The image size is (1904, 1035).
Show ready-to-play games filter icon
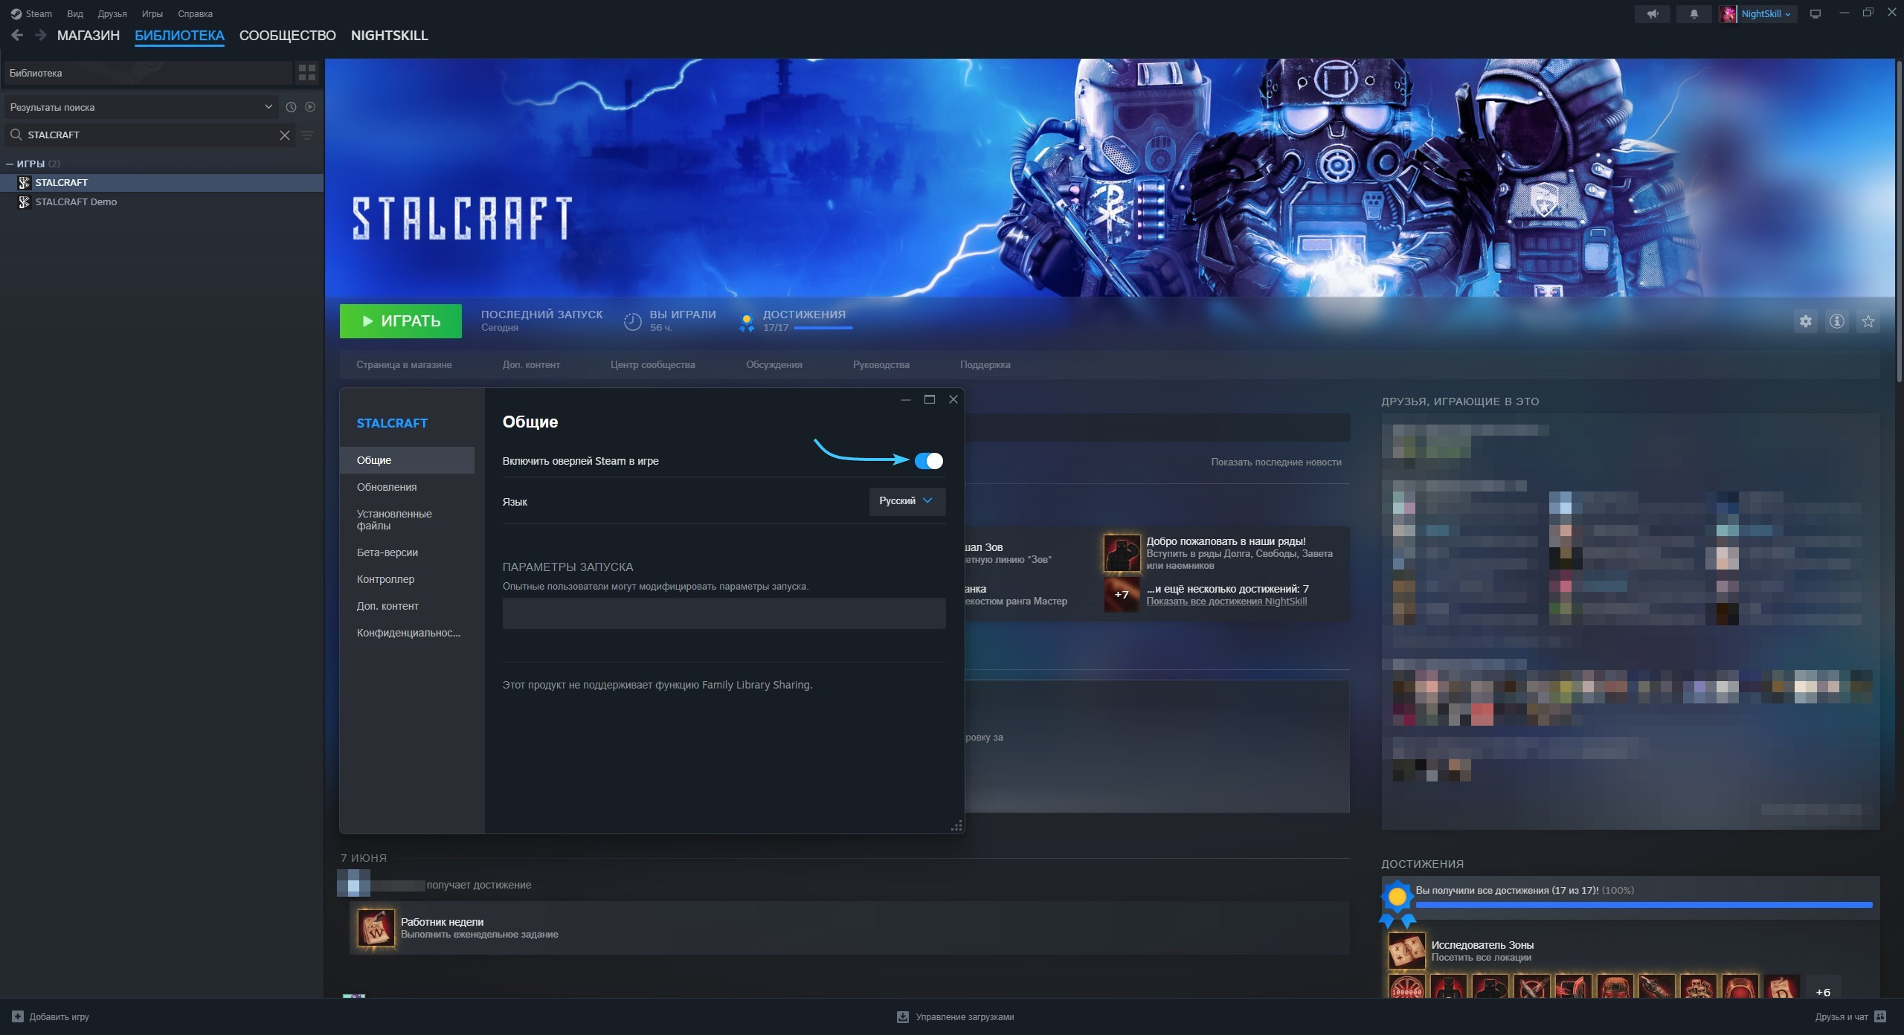(x=310, y=107)
